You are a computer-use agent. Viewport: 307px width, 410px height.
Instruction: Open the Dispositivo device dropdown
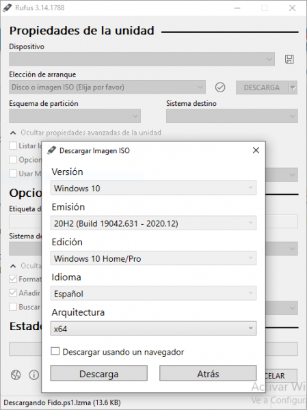142,59
